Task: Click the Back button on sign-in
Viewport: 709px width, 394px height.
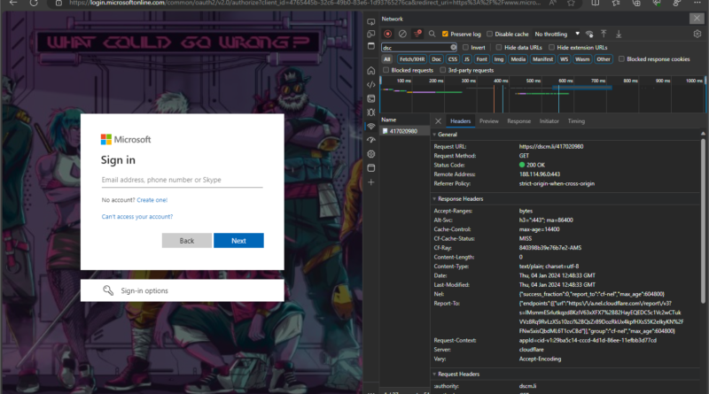Action: tap(187, 241)
